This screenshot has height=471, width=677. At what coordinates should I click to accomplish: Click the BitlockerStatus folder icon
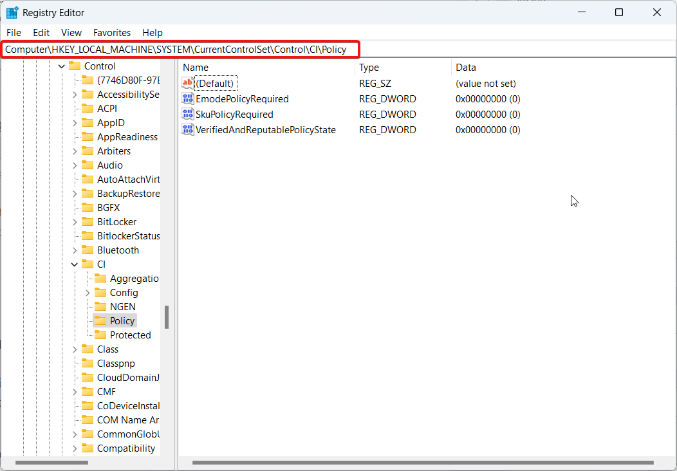point(88,236)
